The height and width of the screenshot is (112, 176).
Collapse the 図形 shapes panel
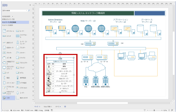pos(30,5)
